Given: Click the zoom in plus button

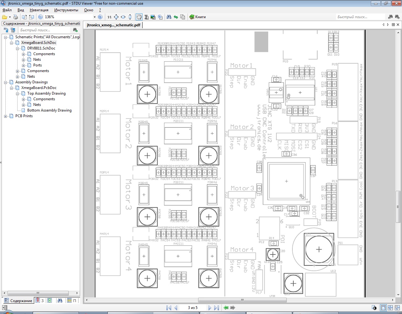Looking at the screenshot, I should 100,17.
